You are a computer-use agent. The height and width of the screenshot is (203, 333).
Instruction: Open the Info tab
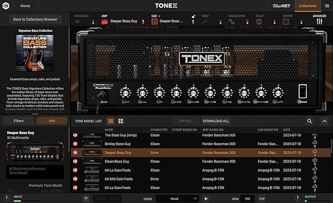(52, 121)
